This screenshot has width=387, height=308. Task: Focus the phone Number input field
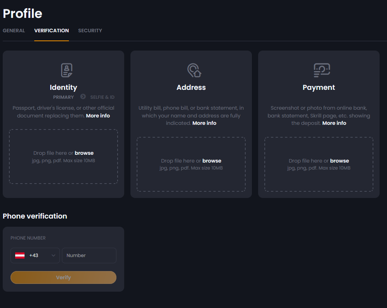pos(89,255)
